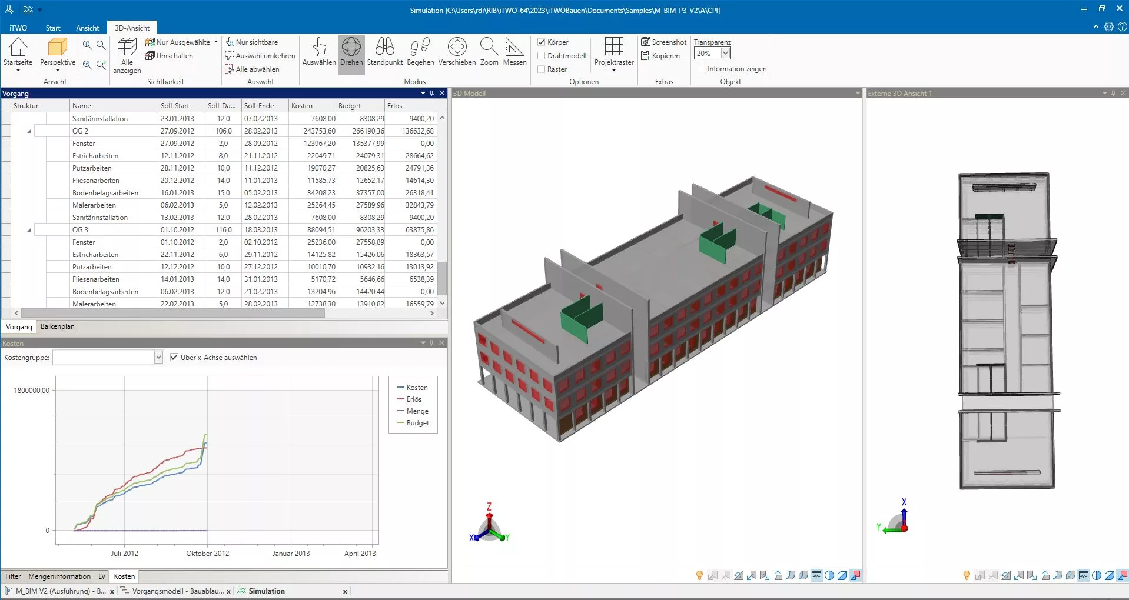
Task: Close the Simulation document tab
Action: pyautogui.click(x=345, y=592)
